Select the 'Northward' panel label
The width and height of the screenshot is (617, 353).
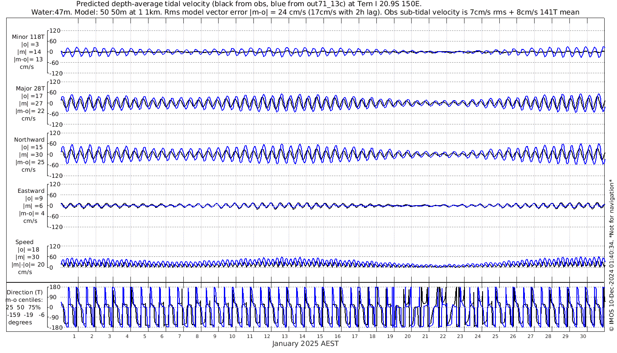[29, 139]
